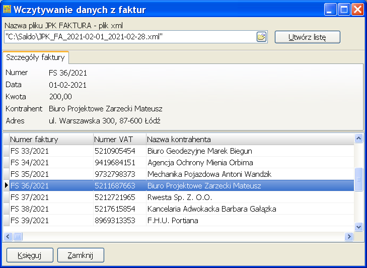The width and height of the screenshot is (367, 268).
Task: Click the application icon in title bar
Action: (7, 9)
